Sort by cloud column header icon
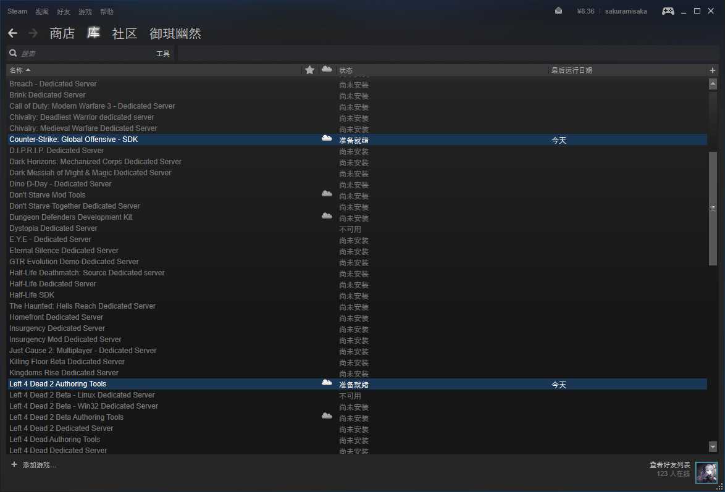 pos(327,69)
